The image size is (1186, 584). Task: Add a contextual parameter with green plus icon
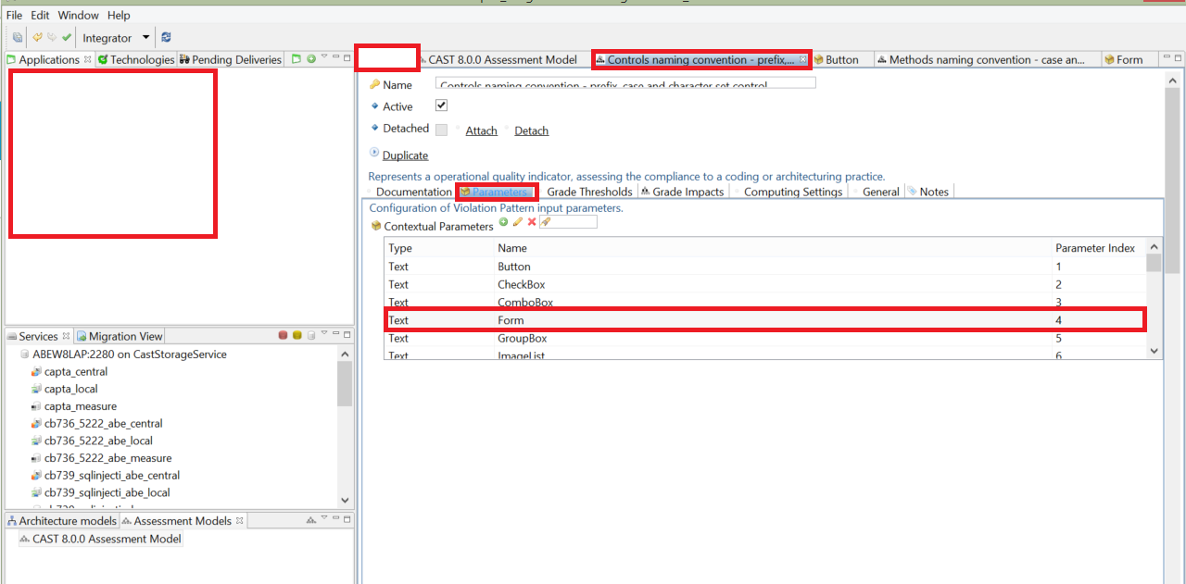point(504,222)
